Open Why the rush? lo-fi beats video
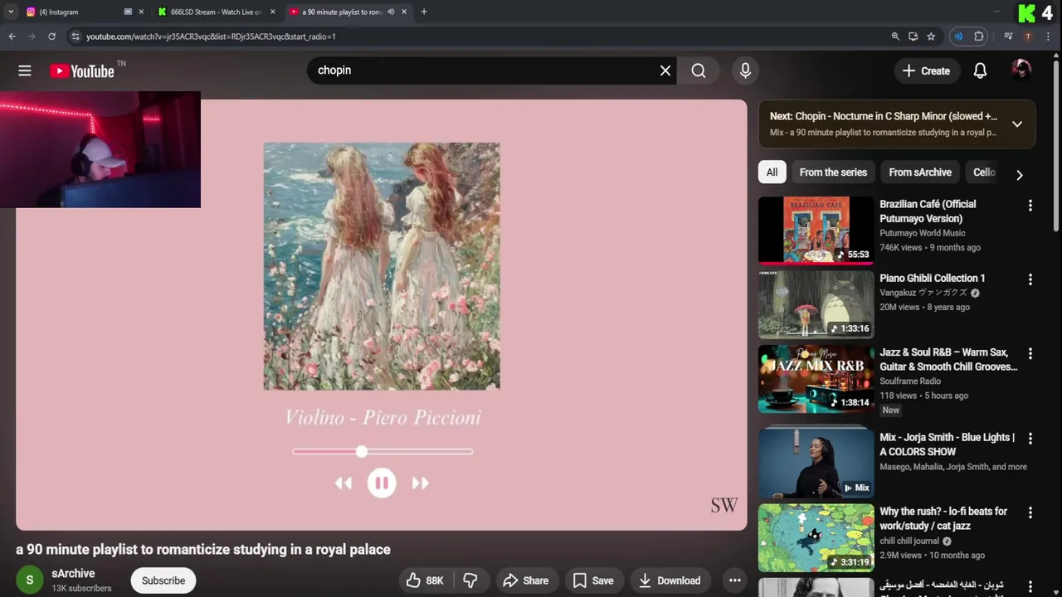This screenshot has height=597, width=1062. (x=816, y=537)
